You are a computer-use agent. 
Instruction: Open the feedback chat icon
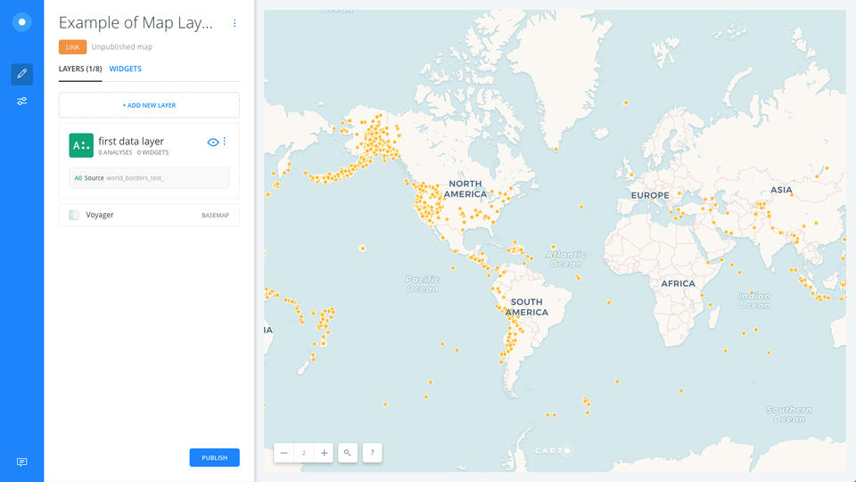point(21,462)
